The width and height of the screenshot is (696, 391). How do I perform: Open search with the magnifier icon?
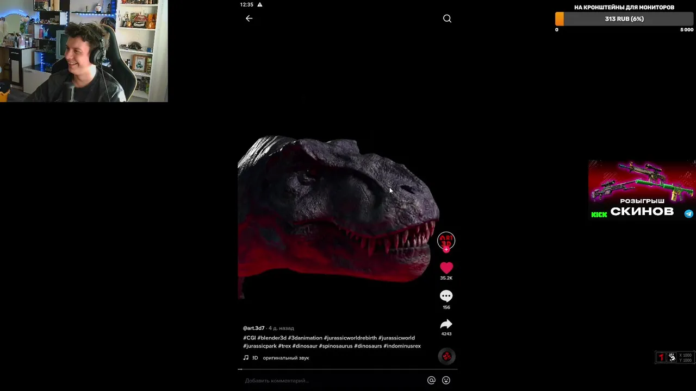click(x=447, y=18)
